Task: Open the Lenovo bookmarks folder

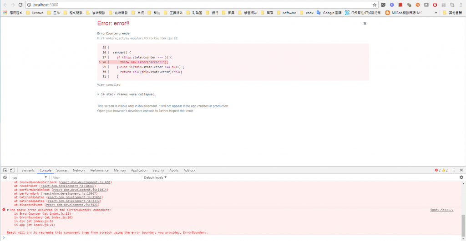Action: tap(35, 13)
